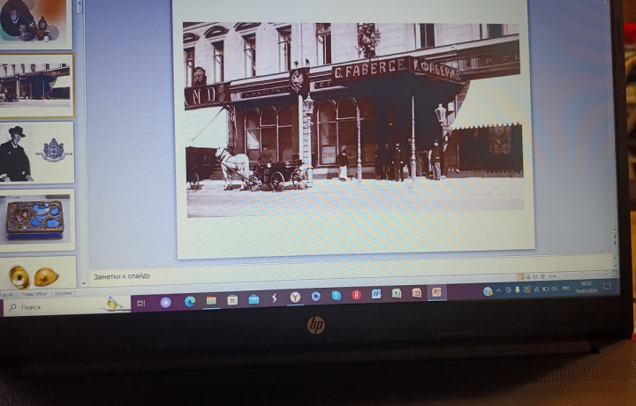Start slideshow view from status bar
This screenshot has height=406, width=636.
pyautogui.click(x=541, y=277)
